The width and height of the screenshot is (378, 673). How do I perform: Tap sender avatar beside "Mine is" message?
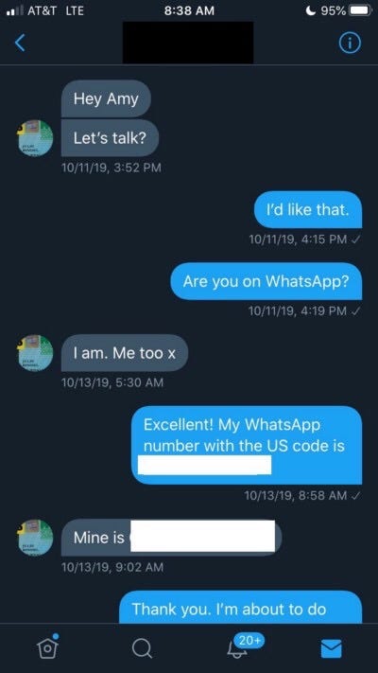(35, 538)
